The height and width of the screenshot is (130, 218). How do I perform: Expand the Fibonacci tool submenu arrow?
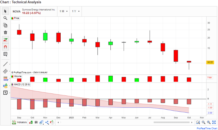10,79
